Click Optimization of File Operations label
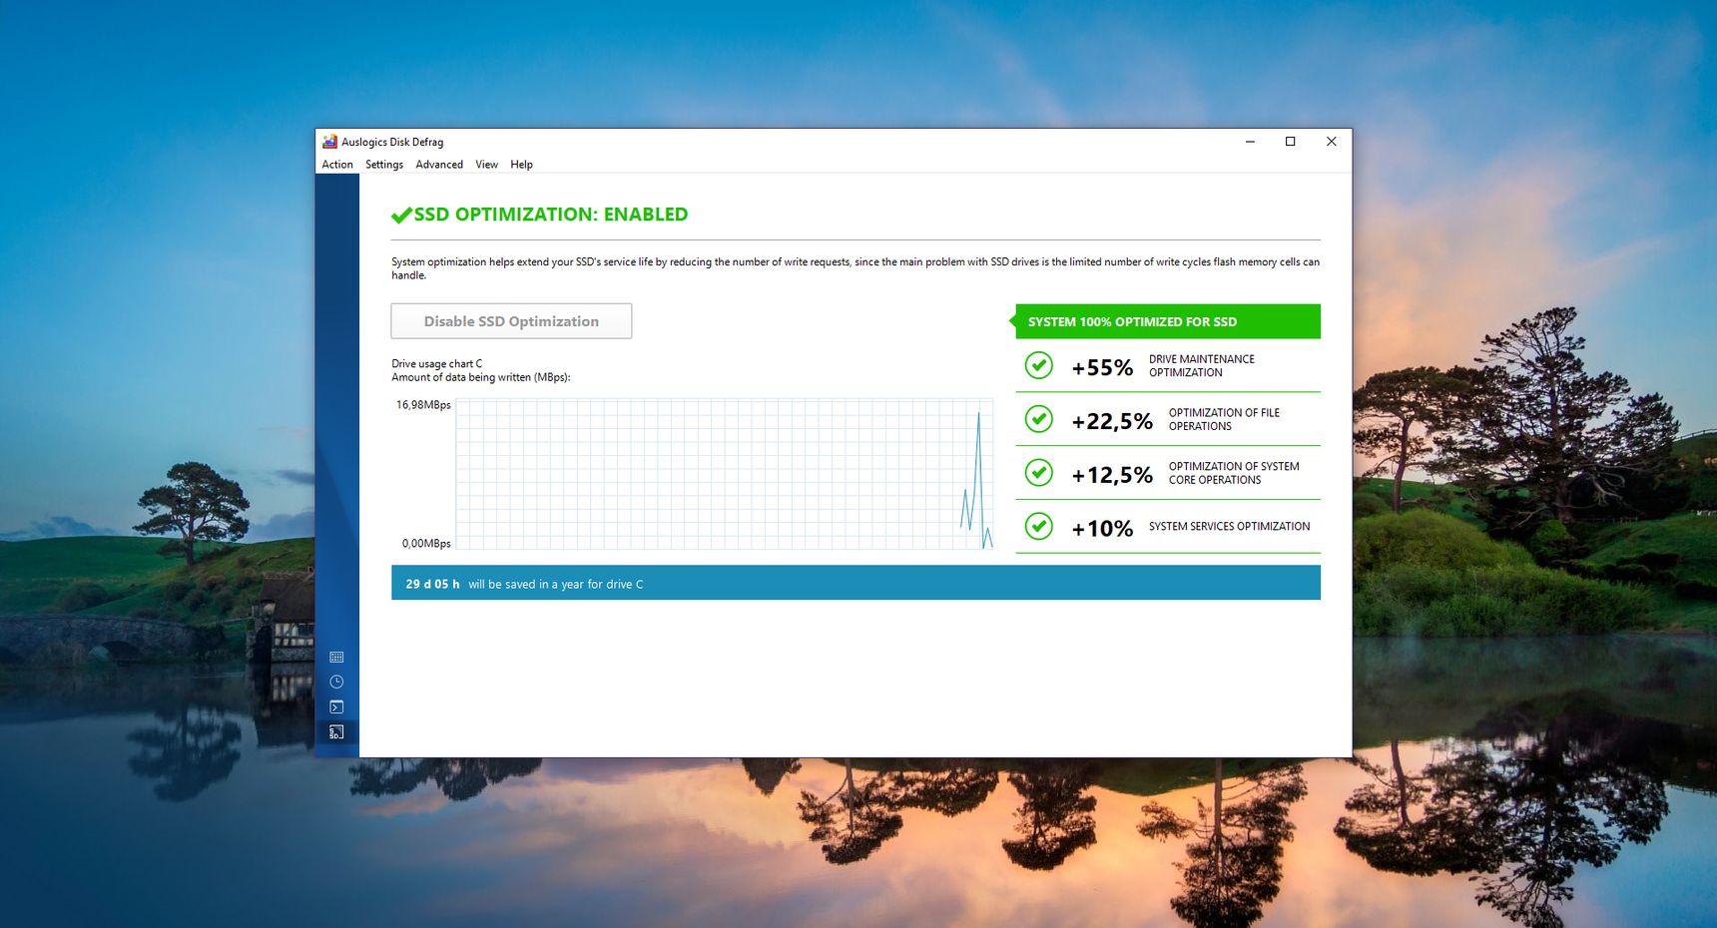This screenshot has width=1717, height=928. [1224, 419]
